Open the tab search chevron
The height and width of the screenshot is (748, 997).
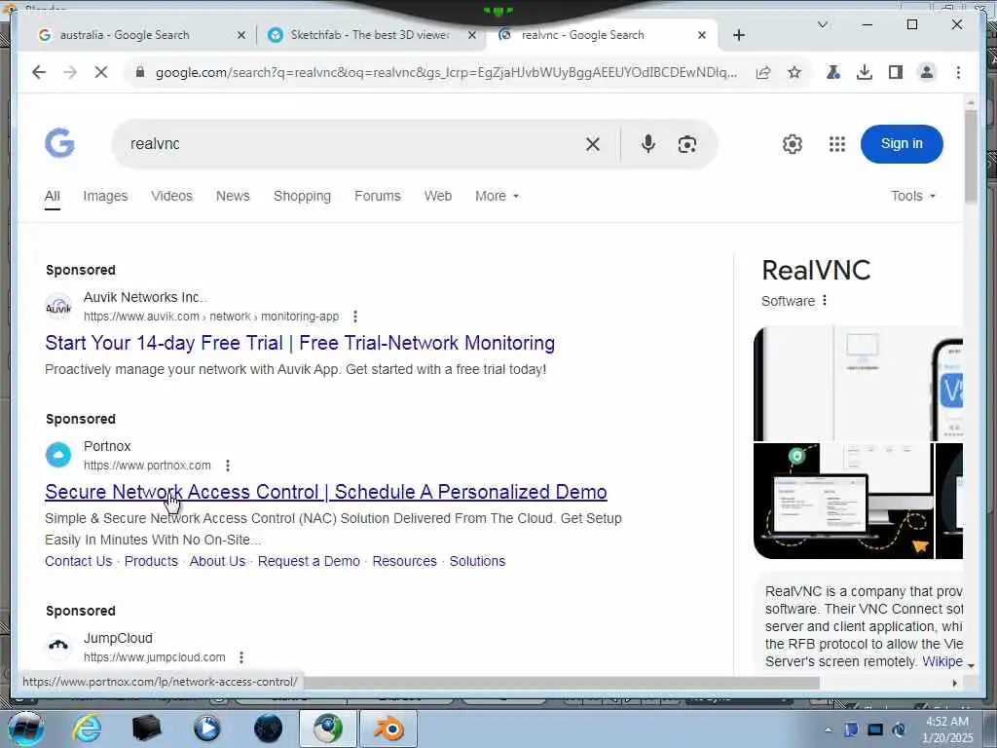822,24
